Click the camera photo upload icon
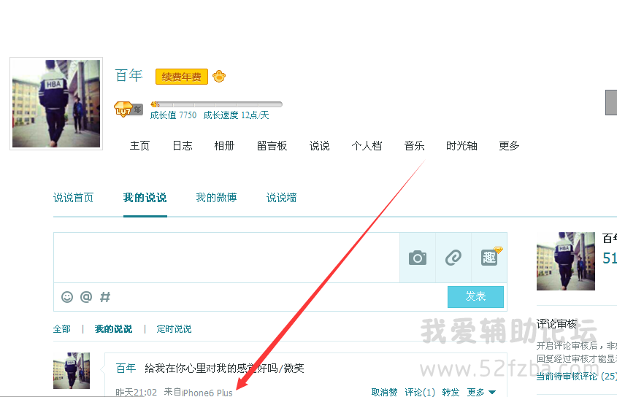 pos(418,258)
